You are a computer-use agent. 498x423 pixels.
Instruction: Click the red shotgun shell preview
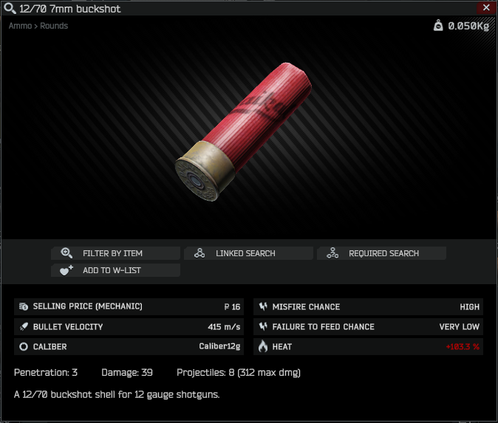click(x=243, y=131)
